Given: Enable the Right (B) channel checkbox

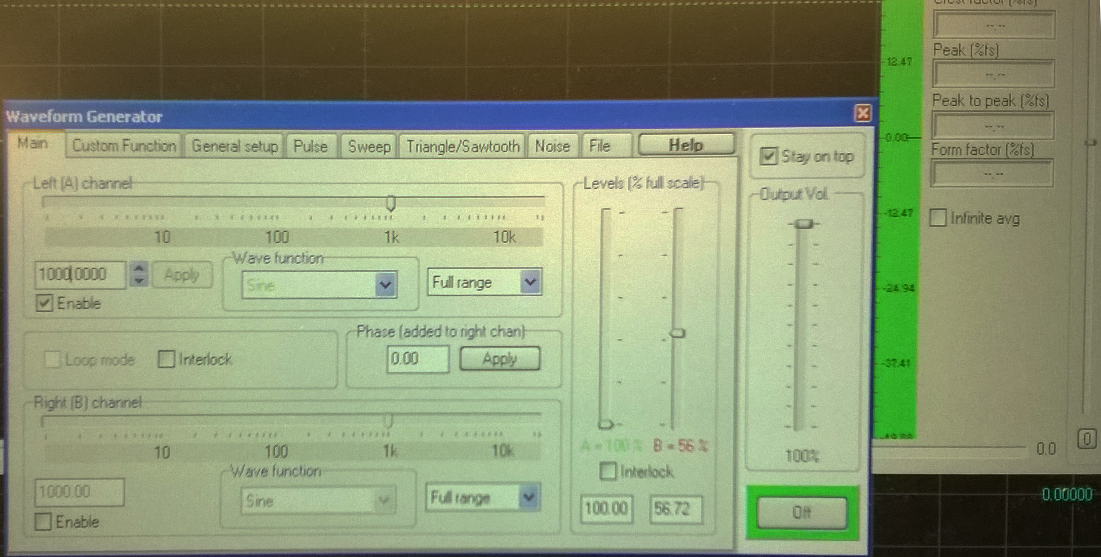Looking at the screenshot, I should pos(43,522).
